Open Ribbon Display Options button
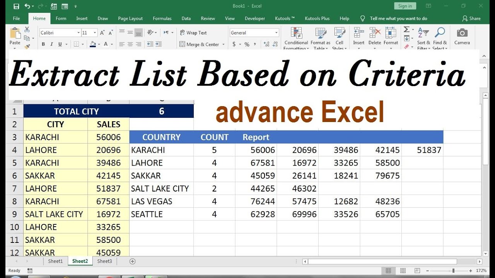Screen dimensions: 495x278 click(x=428, y=6)
